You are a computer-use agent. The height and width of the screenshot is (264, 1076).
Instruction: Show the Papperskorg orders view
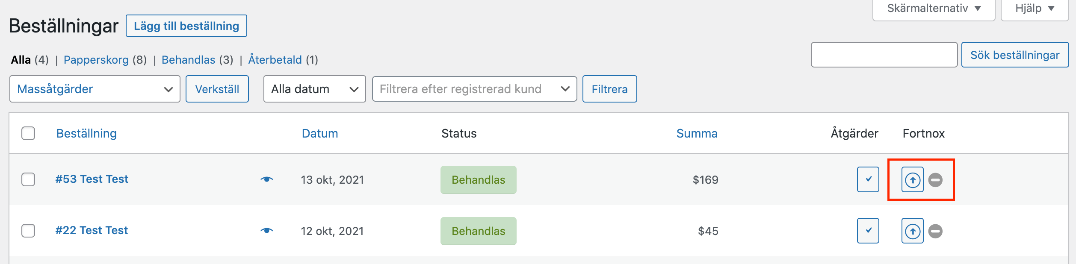(x=96, y=60)
